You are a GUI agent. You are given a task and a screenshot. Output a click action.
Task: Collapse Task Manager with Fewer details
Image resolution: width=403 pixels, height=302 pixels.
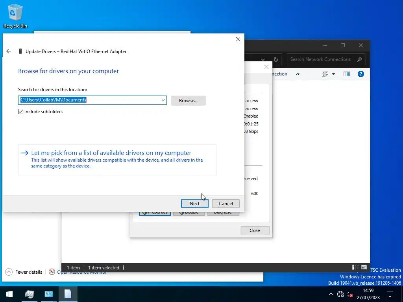[24, 272]
